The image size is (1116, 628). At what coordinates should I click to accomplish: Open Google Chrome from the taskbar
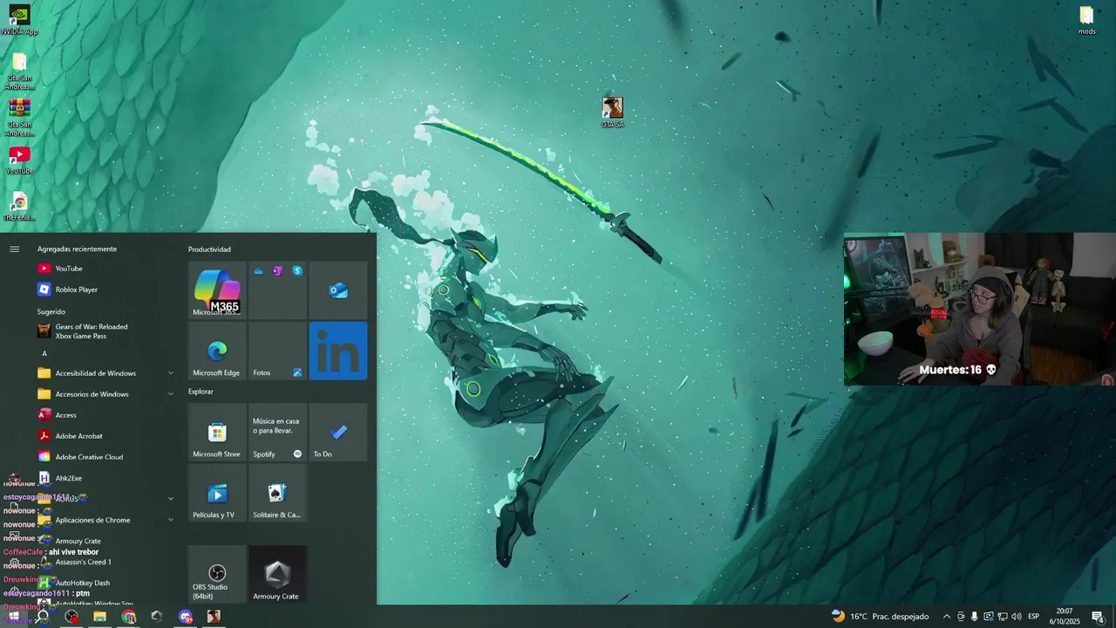tap(129, 617)
